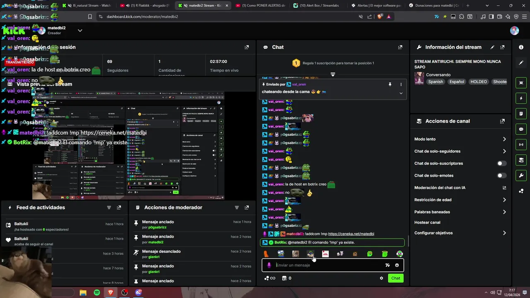Click the green Chat send button

[x=396, y=278]
